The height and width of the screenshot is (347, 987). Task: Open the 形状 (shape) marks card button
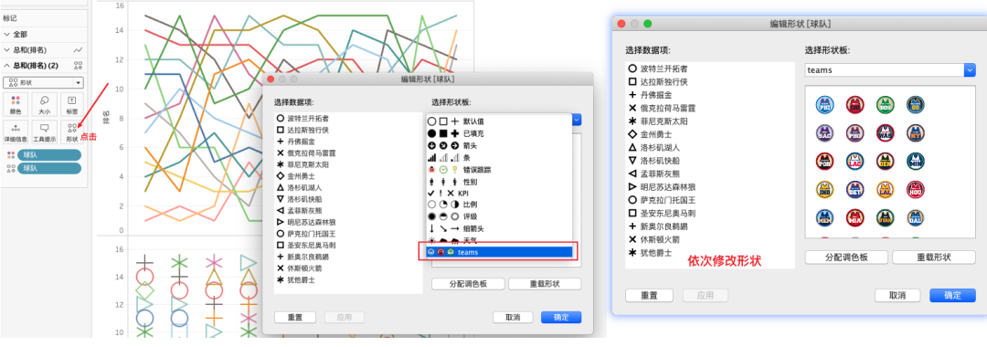click(72, 132)
